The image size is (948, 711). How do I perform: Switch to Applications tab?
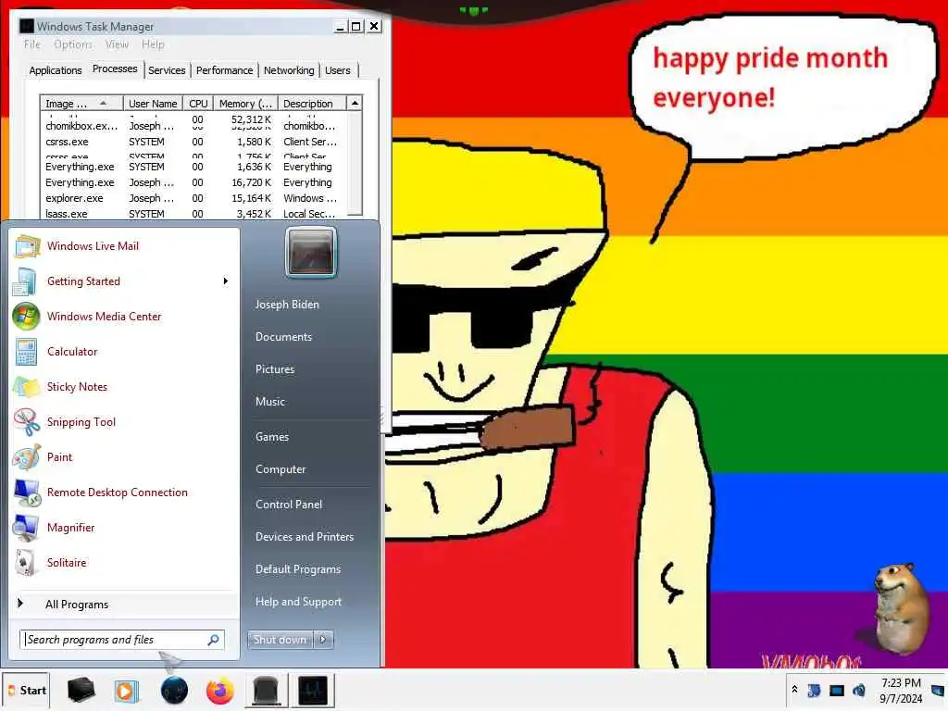(56, 70)
